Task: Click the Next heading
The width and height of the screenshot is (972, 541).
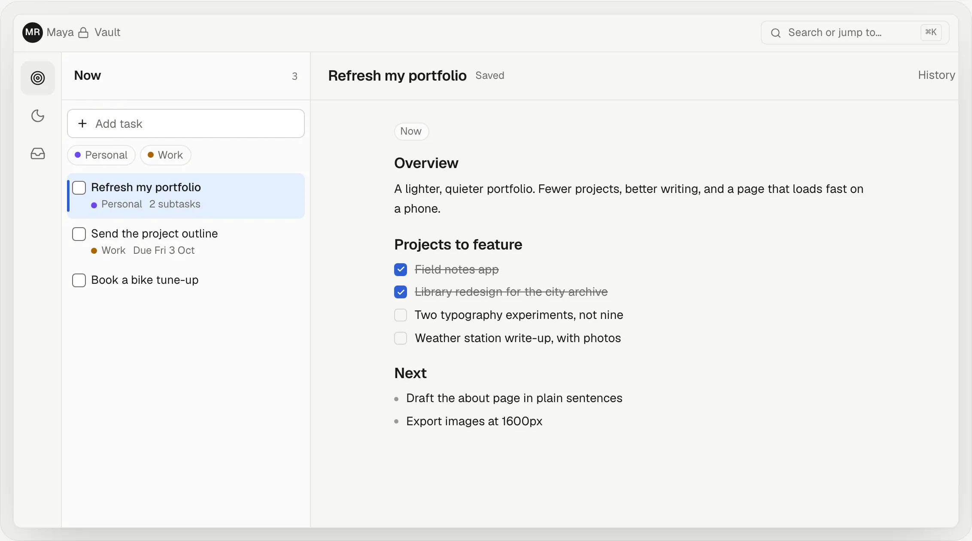Action: tap(410, 373)
